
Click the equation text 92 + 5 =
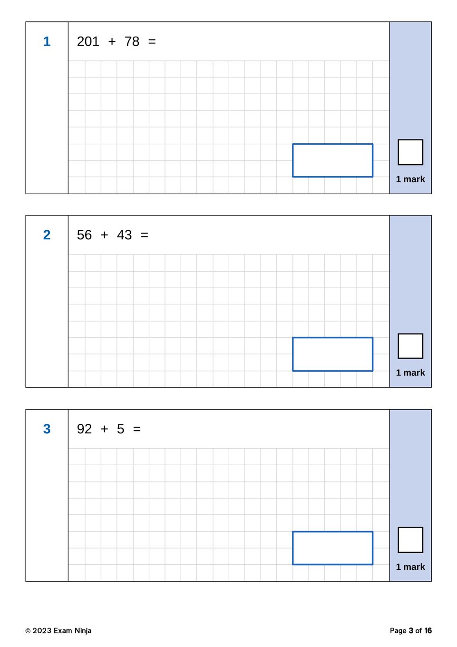108,429
